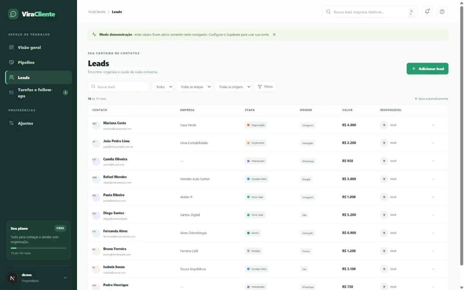Click the Adicionar lead button
Screen dimensions: 464x290
tap(427, 69)
